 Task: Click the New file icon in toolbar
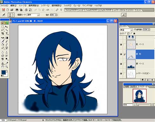(8, 10)
